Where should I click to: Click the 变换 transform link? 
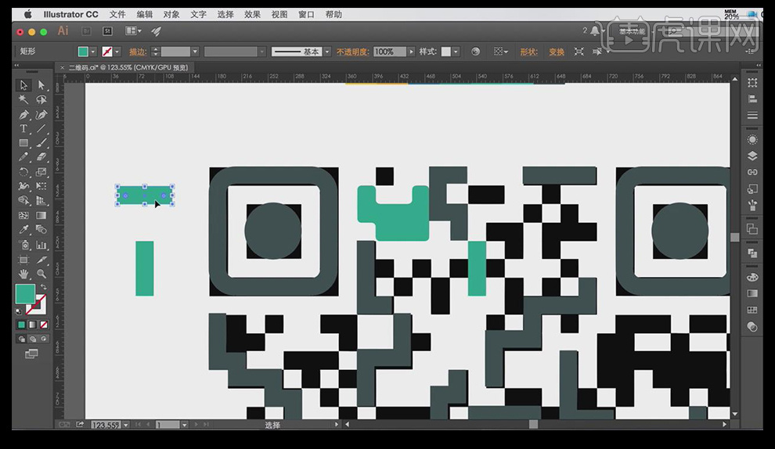557,52
